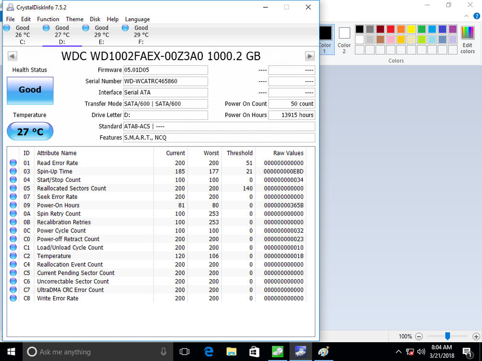This screenshot has height=361, width=482.
Task: Click the 27 °C temperature button
Action: tap(30, 131)
